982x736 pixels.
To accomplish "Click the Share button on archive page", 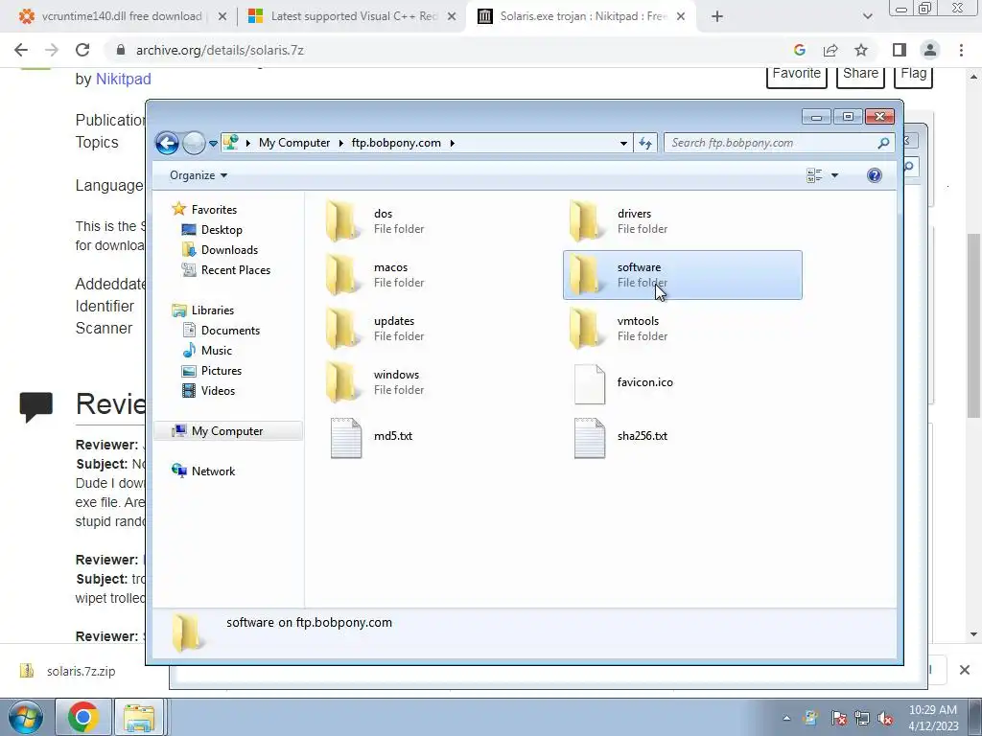I will pos(860,74).
